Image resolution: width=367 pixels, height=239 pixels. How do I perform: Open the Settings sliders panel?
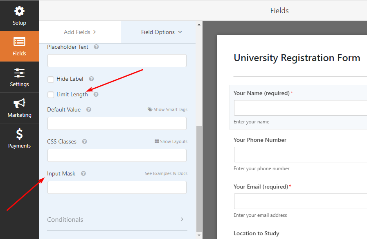pyautogui.click(x=19, y=77)
